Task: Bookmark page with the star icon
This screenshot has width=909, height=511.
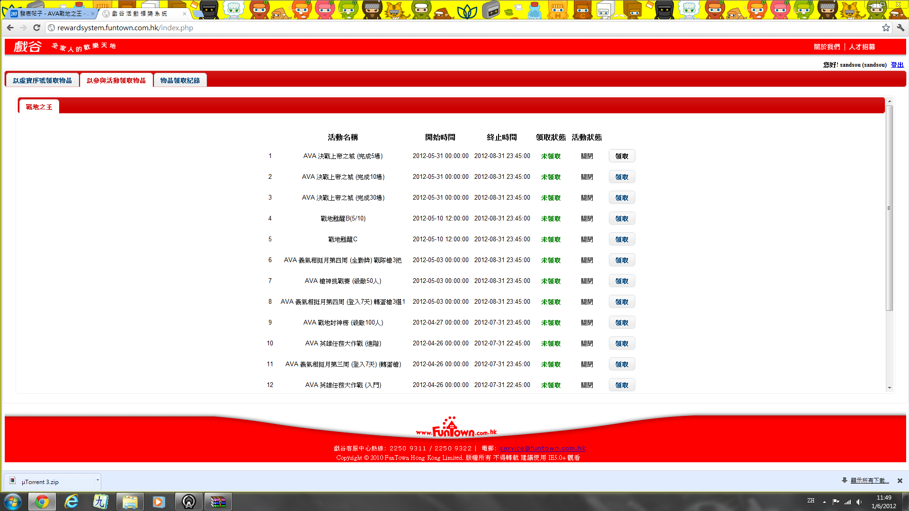Action: [x=886, y=28]
